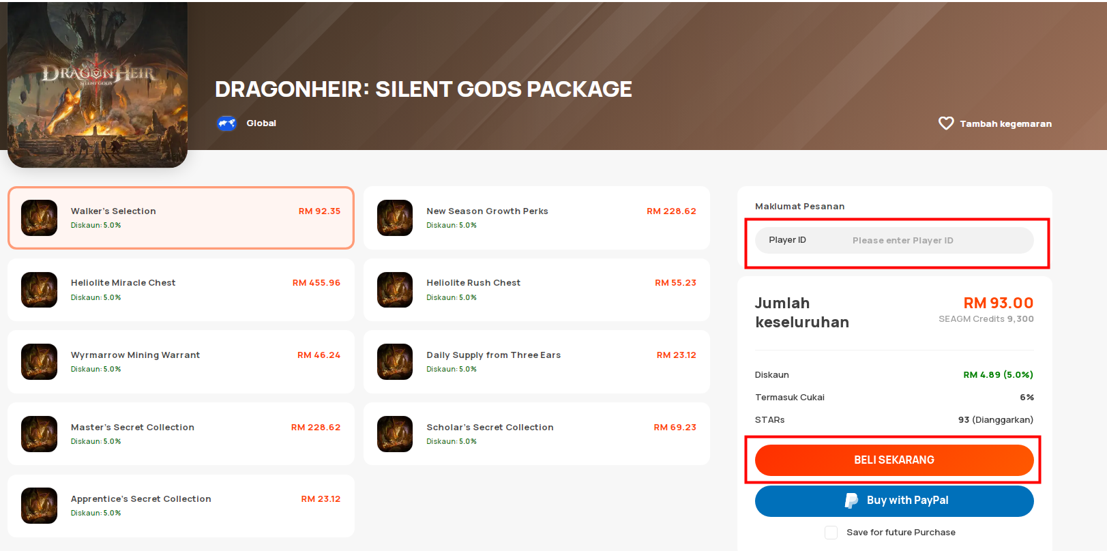
Task: Click the Heliolite Miracle Chest item icon
Action: click(39, 290)
